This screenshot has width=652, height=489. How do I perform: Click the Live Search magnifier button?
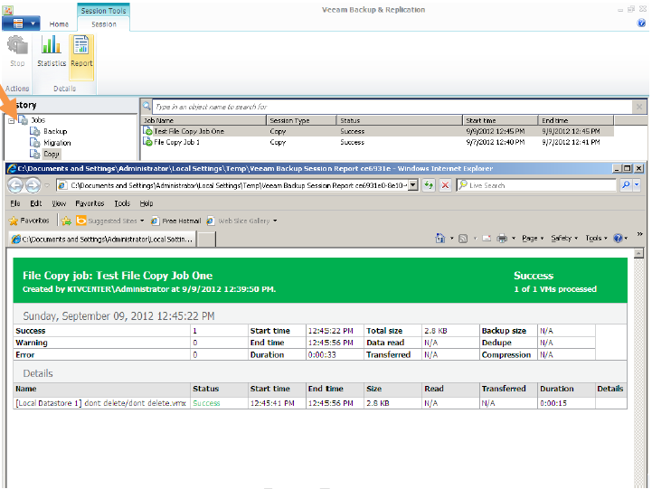pyautogui.click(x=626, y=185)
